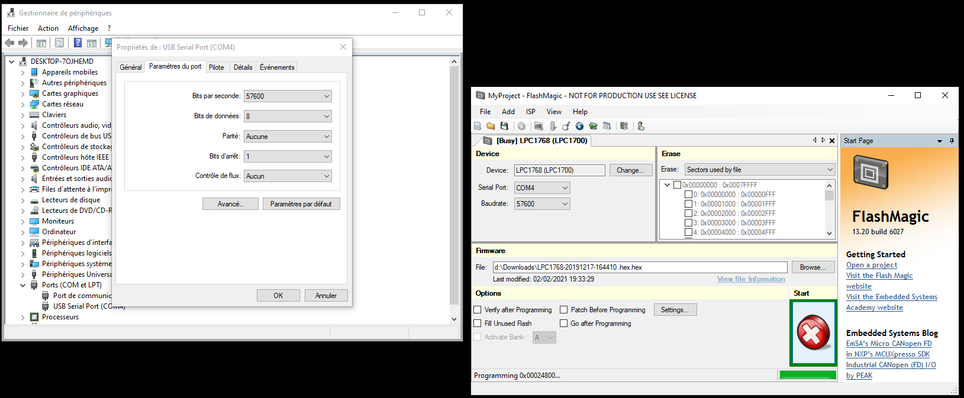Click the Avancé... button
Image resolution: width=964 pixels, height=398 pixels.
tap(230, 204)
